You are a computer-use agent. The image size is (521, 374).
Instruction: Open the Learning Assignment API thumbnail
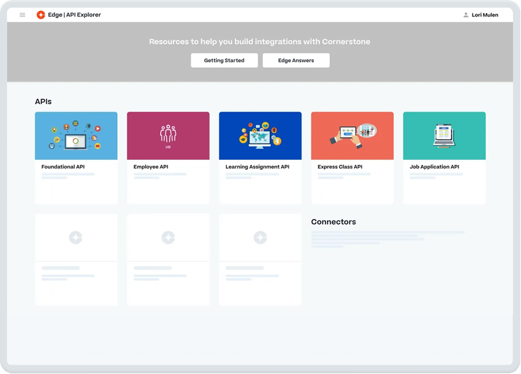click(260, 136)
